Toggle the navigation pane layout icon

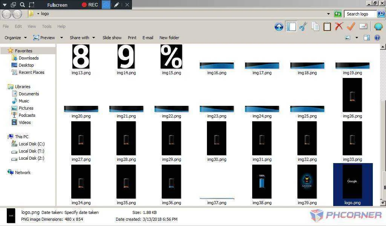point(291,27)
